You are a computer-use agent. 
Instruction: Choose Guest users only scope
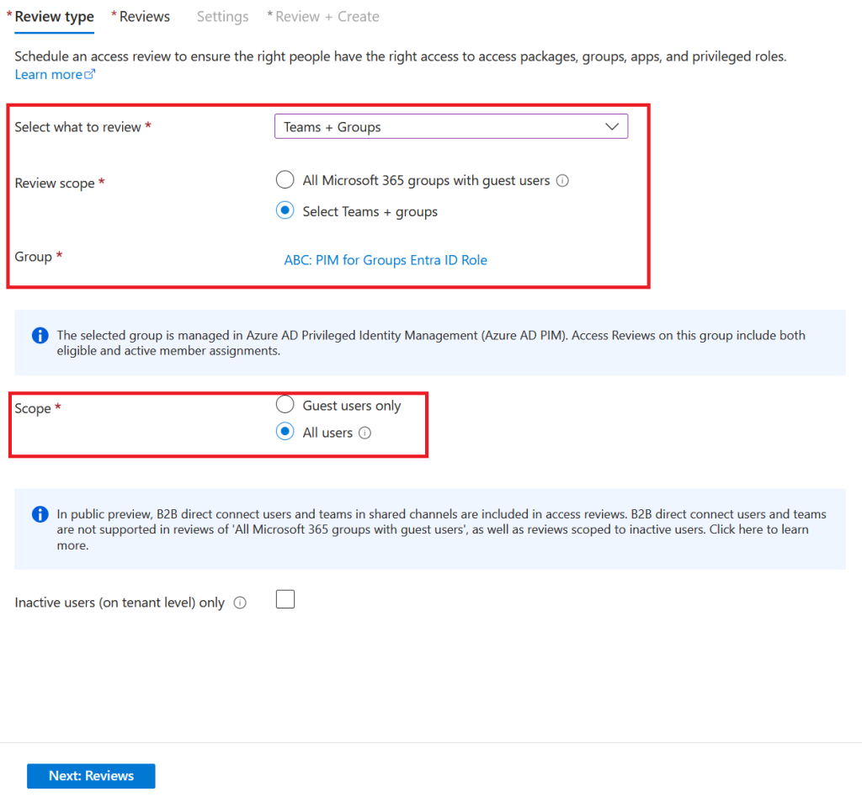(x=285, y=405)
